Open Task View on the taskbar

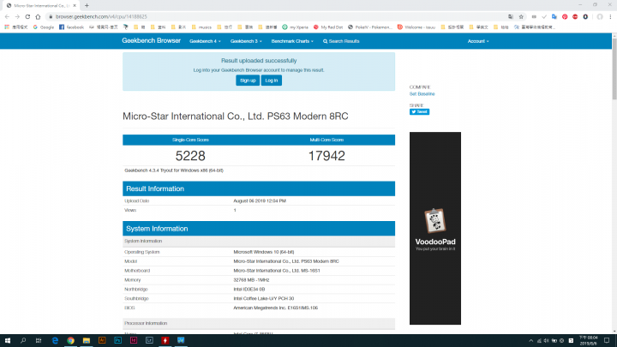pyautogui.click(x=39, y=340)
